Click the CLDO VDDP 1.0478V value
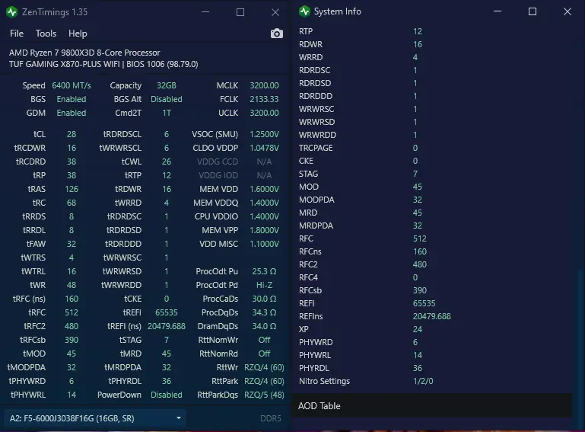The image size is (585, 432). [x=264, y=148]
